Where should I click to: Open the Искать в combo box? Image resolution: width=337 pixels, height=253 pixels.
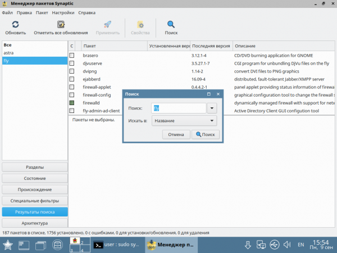point(184,120)
